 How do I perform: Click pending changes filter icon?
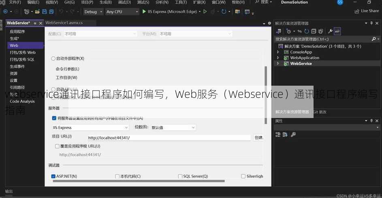click(x=289, y=31)
